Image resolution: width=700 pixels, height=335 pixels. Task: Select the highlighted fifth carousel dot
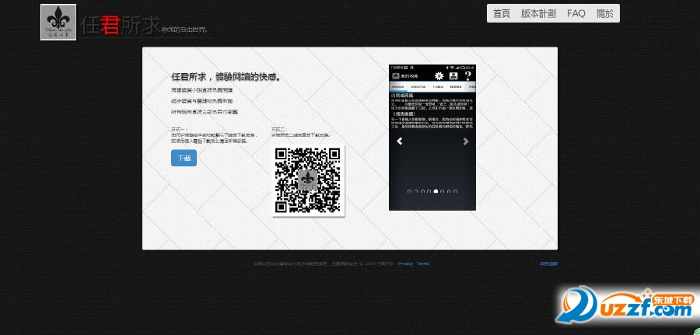(x=436, y=191)
